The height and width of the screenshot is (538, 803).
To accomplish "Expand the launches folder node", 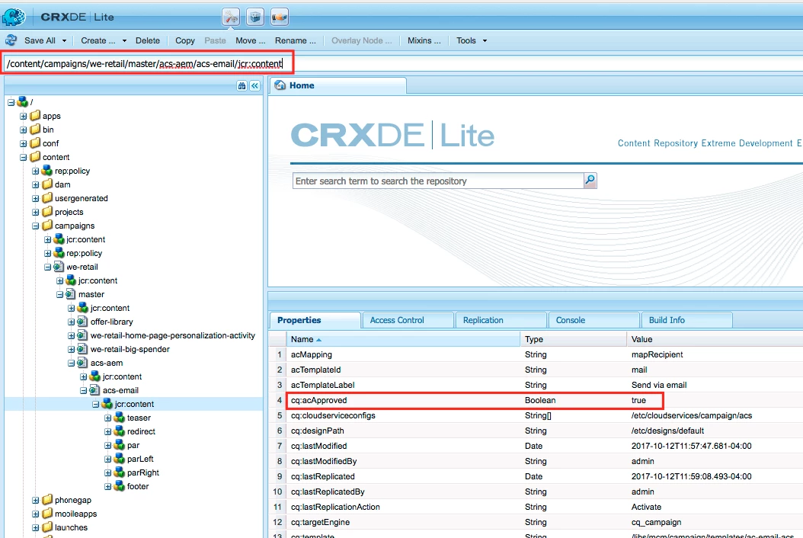I will coord(35,527).
